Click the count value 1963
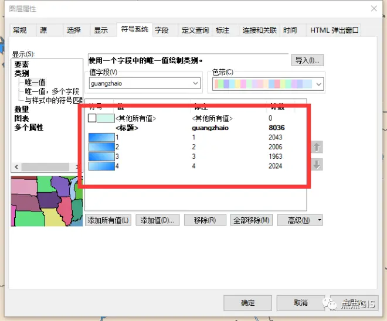Image resolution: width=387 pixels, height=321 pixels. coord(275,156)
